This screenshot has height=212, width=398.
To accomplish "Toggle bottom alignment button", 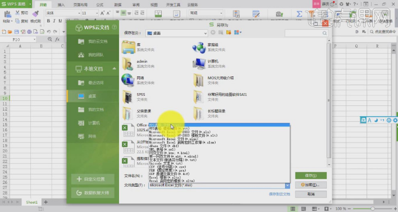I will coord(129,13).
